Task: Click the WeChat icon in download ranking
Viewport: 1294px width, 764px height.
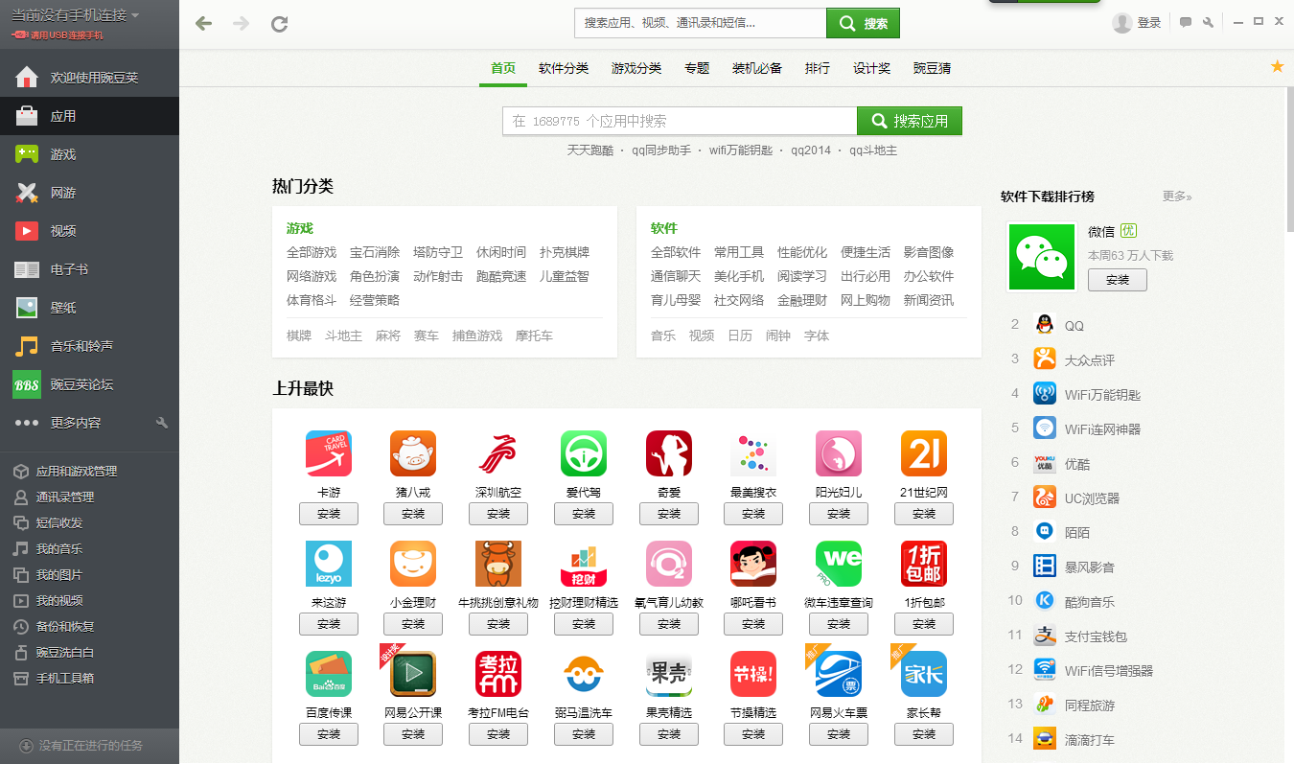Action: (1042, 257)
